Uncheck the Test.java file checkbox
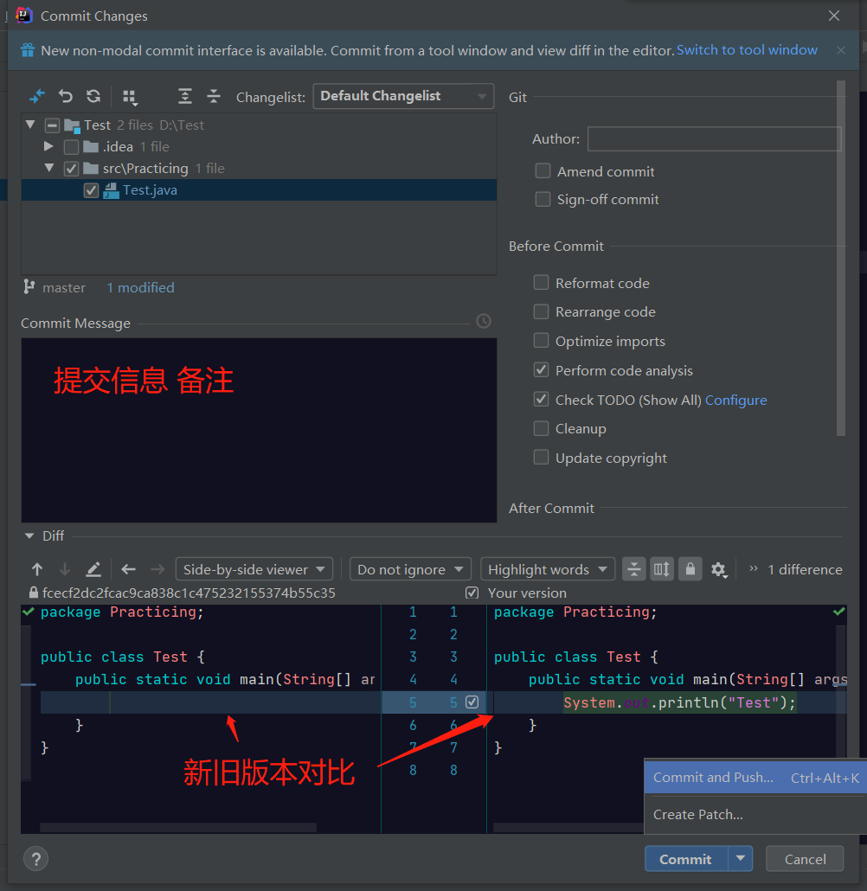This screenshot has height=891, width=867. (x=91, y=190)
